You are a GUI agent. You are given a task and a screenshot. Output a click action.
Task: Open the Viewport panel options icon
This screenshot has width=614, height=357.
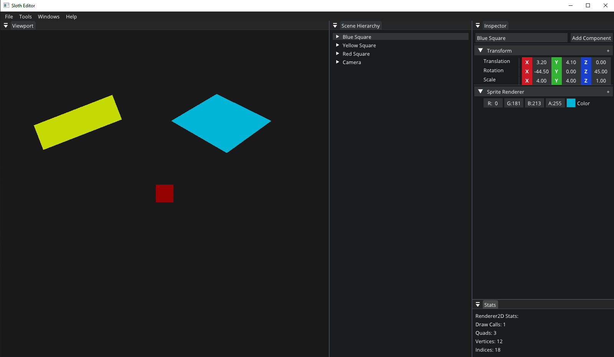pos(6,26)
